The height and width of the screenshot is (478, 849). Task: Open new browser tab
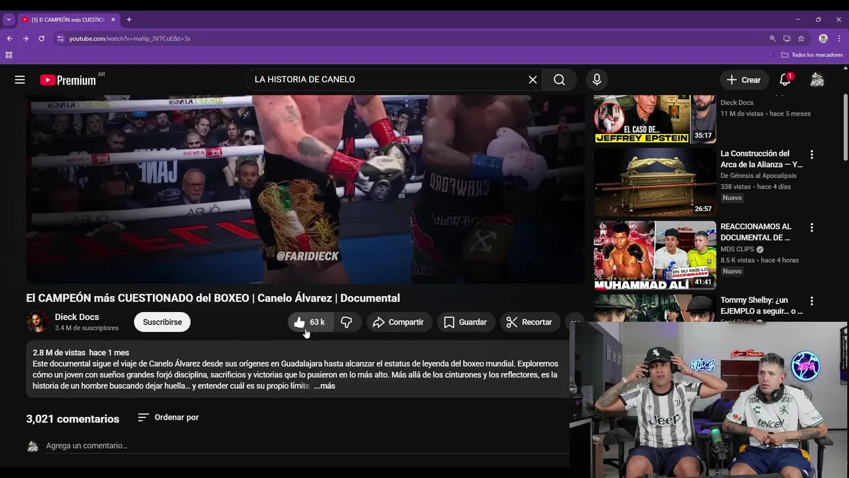point(129,19)
